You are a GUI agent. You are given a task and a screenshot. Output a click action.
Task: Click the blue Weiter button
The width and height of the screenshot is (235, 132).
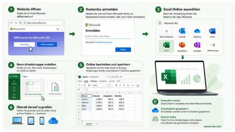123,49
